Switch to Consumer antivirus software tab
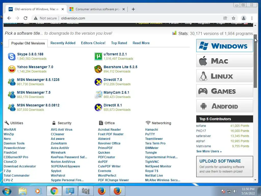The height and width of the screenshot is (196, 261). point(97,9)
